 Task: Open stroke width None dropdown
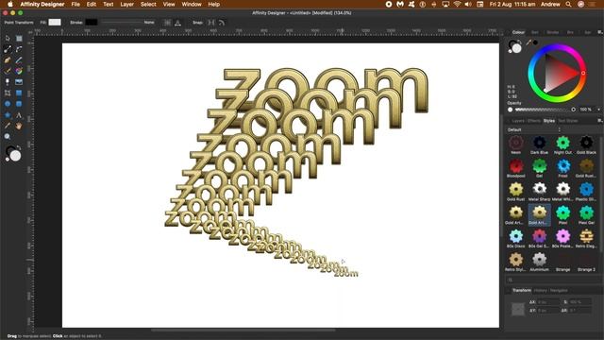149,23
